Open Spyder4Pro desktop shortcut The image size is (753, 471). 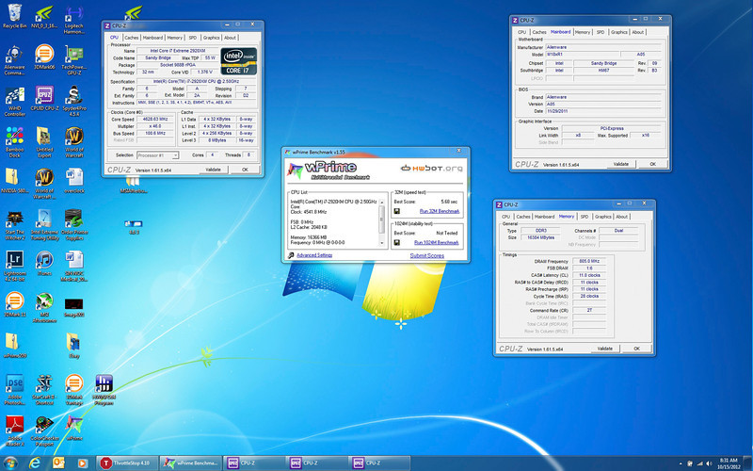click(x=73, y=101)
